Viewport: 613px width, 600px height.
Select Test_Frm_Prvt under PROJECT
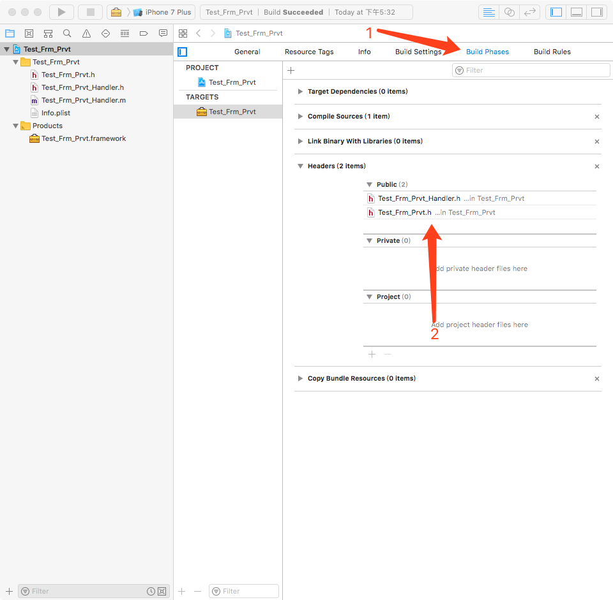pyautogui.click(x=228, y=82)
